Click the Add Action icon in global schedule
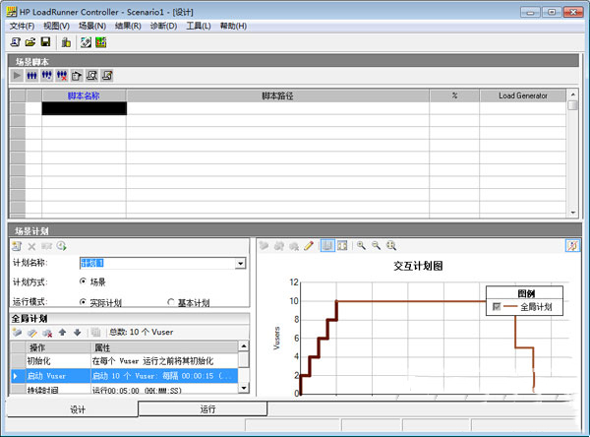Viewport: 590px width, 437px height. 17,333
